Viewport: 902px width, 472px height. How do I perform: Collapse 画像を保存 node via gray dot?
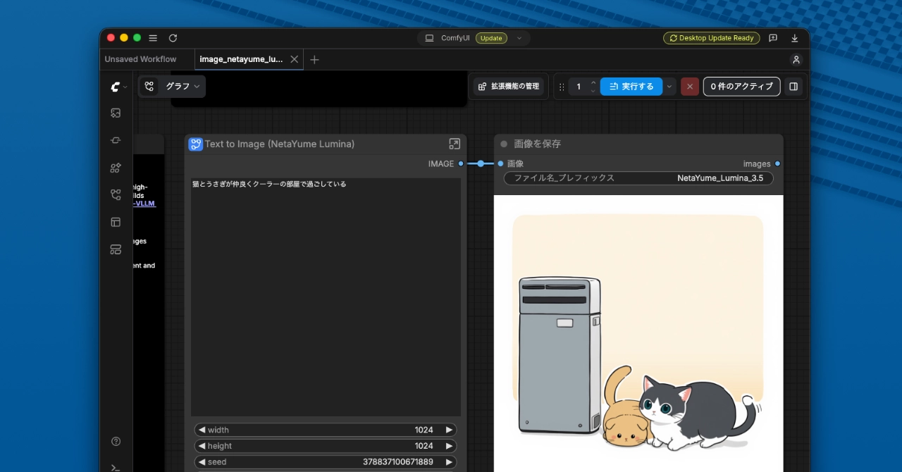[x=504, y=144]
